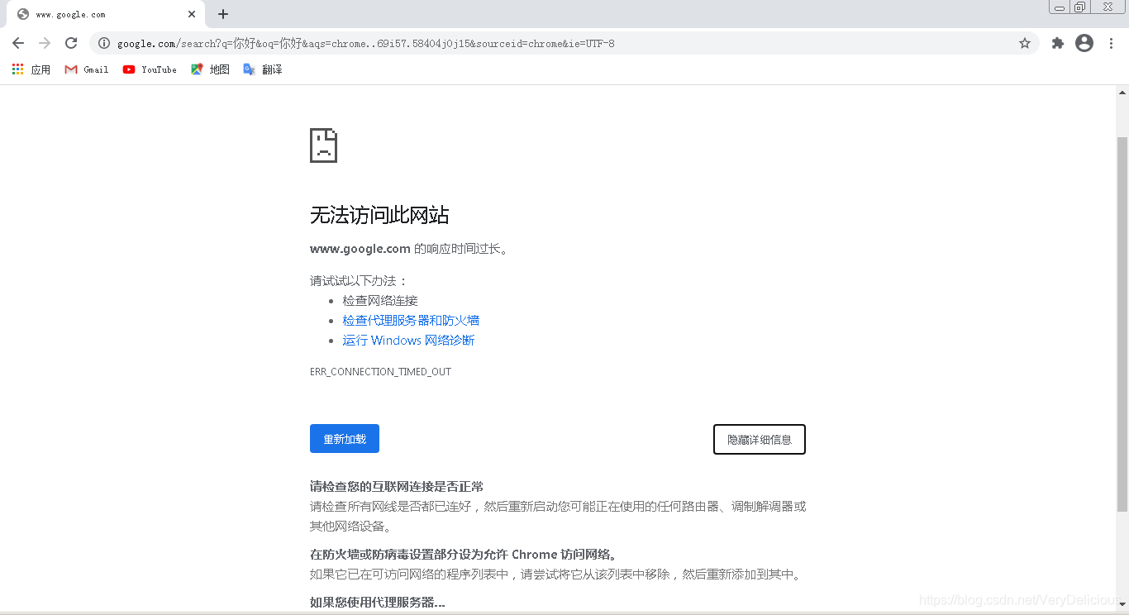Open a new tab with plus button
The height and width of the screenshot is (615, 1129).
click(x=223, y=14)
